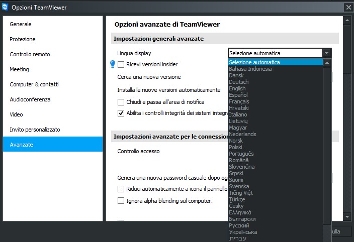
Task: Go to Controllo remoto settings
Action: tap(53, 54)
